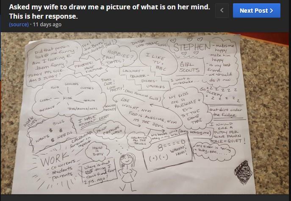Click the STEPHEN heading in the drawing
The height and width of the screenshot is (201, 291).
[192, 47]
